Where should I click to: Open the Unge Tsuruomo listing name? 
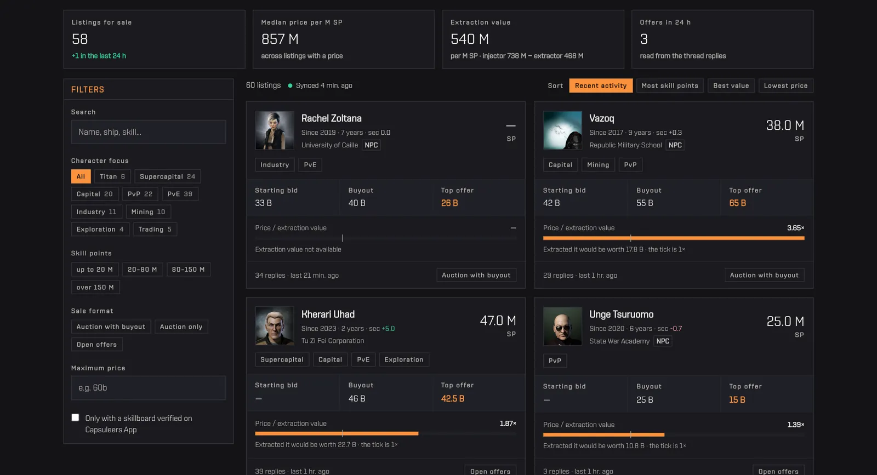point(622,314)
